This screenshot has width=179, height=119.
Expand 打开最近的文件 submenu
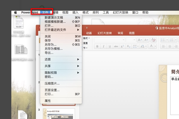coord(61,30)
